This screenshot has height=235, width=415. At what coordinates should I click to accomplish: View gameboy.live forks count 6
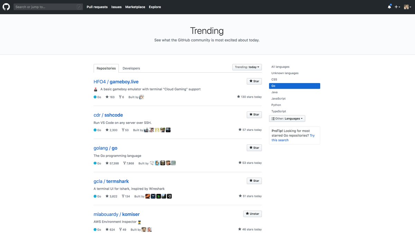[x=121, y=97]
